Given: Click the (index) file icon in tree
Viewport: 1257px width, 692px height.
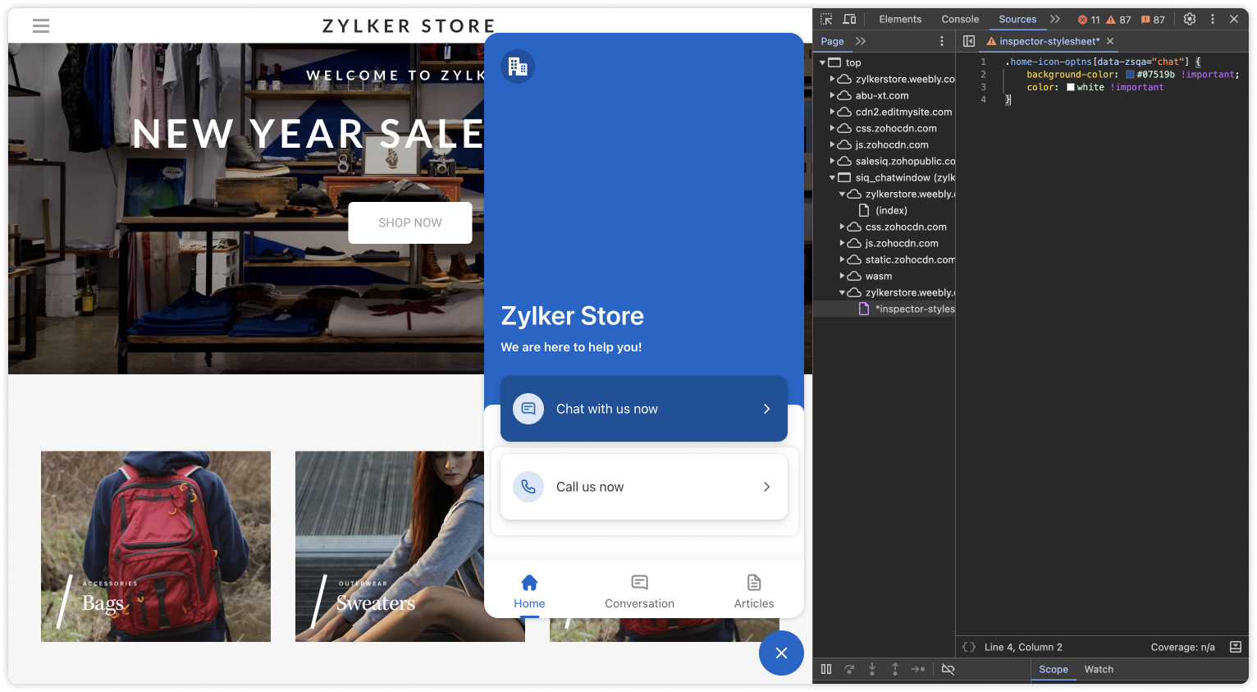Looking at the screenshot, I should [864, 210].
